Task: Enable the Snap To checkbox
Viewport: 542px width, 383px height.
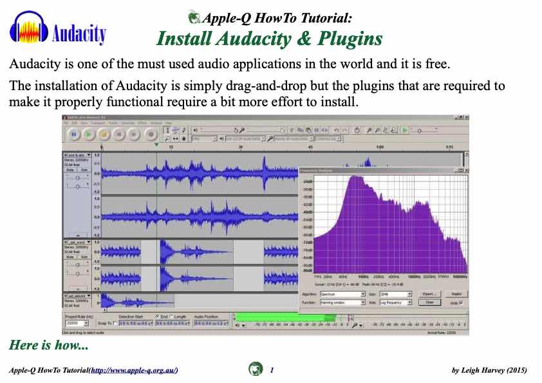Action: pos(115,323)
